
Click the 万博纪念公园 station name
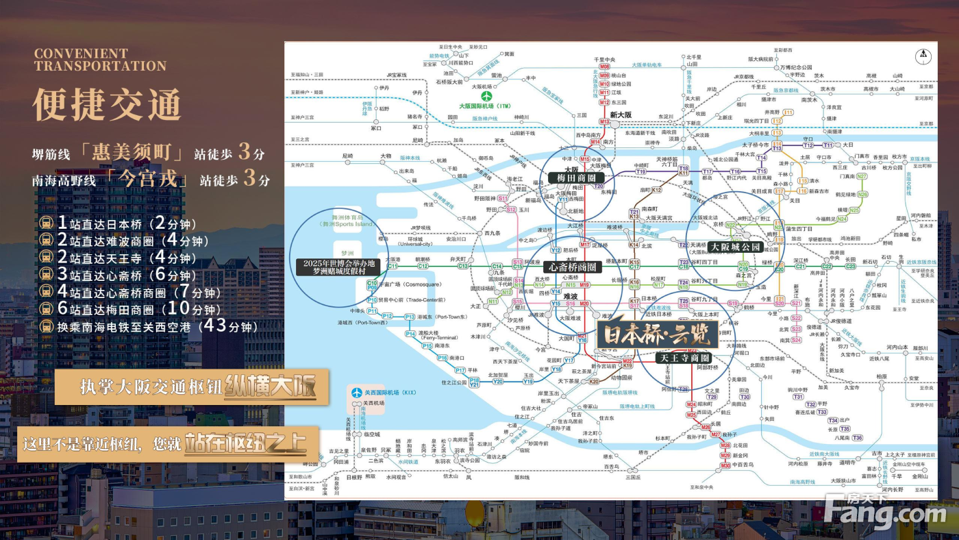point(796,67)
